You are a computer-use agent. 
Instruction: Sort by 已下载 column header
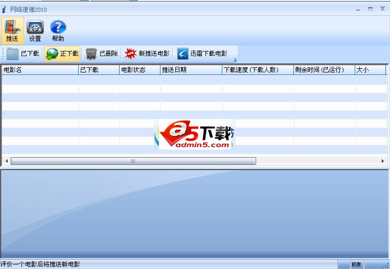click(x=99, y=70)
